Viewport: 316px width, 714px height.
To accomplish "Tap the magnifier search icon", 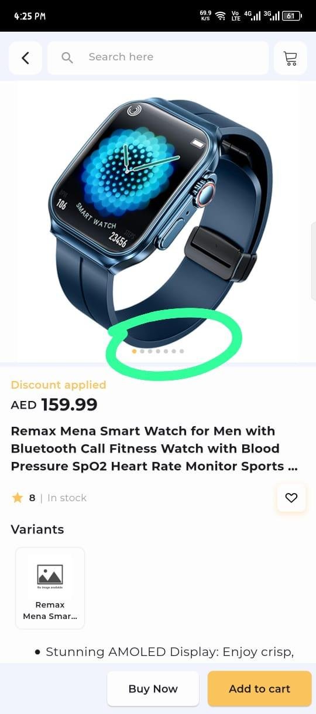I will tap(67, 57).
